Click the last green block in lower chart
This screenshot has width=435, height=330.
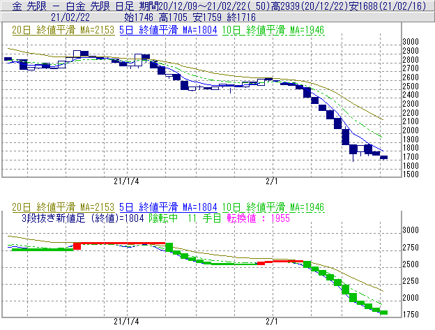383,313
